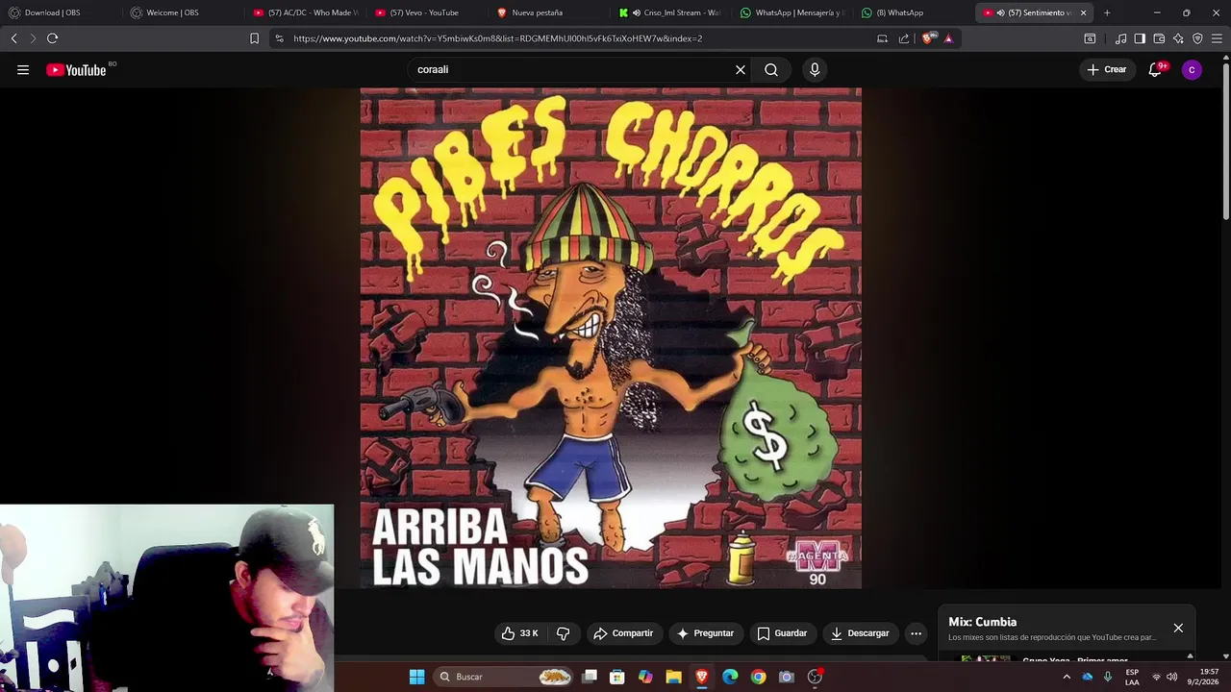
Task: Click the browser address bar URL
Action: [x=497, y=38]
